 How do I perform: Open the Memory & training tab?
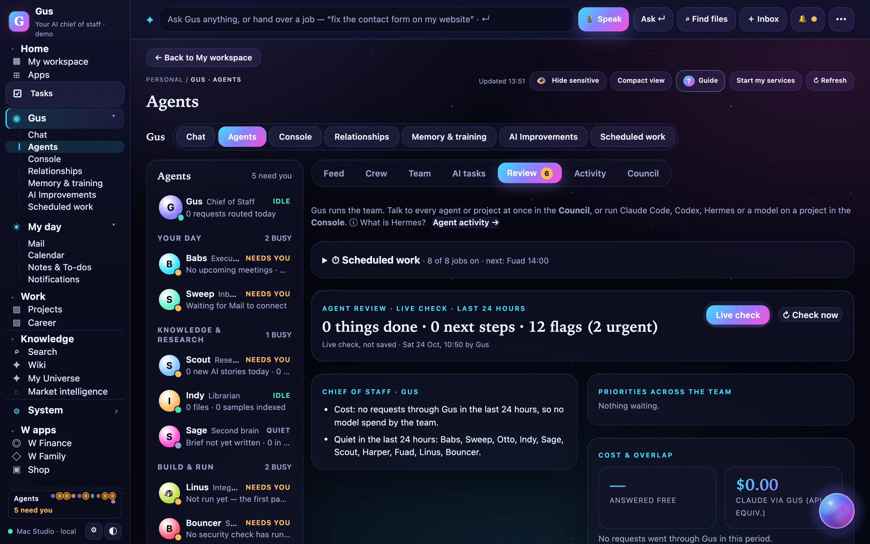(449, 137)
